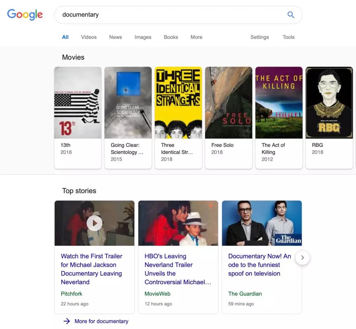Open Documentary Now! ode headline
Viewport: 356px width, 329px height.
click(259, 265)
